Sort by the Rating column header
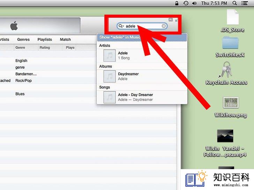Screen dimensions: 254x190 pyautogui.click(x=50, y=47)
